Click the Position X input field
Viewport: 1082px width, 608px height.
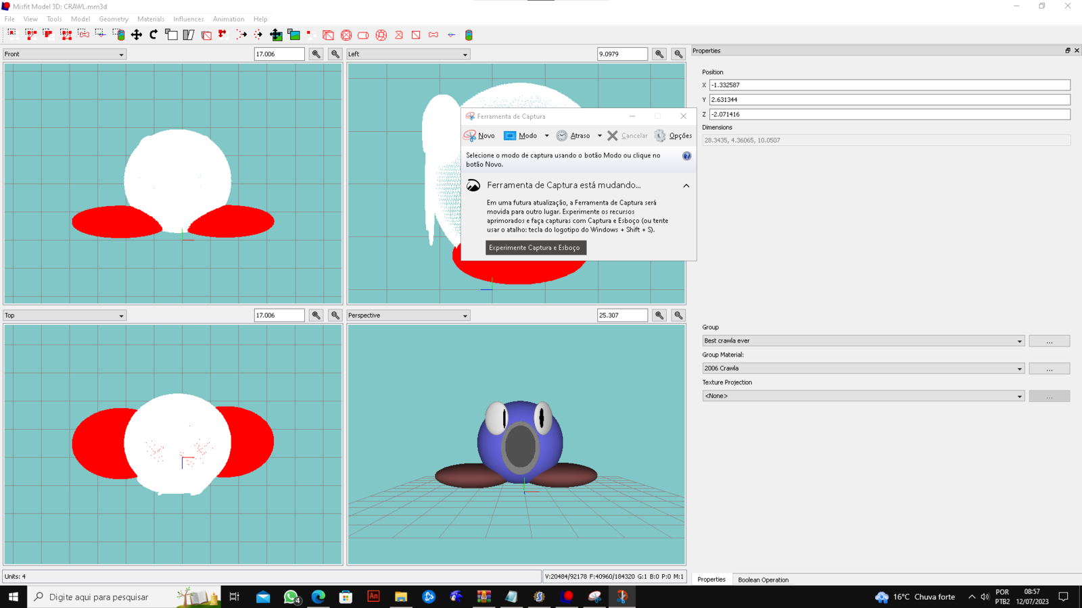[889, 85]
